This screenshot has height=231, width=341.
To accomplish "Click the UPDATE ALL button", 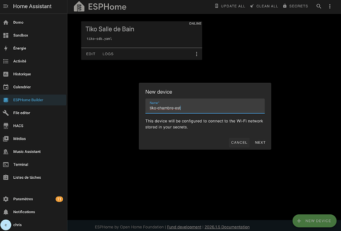I will coord(230,6).
